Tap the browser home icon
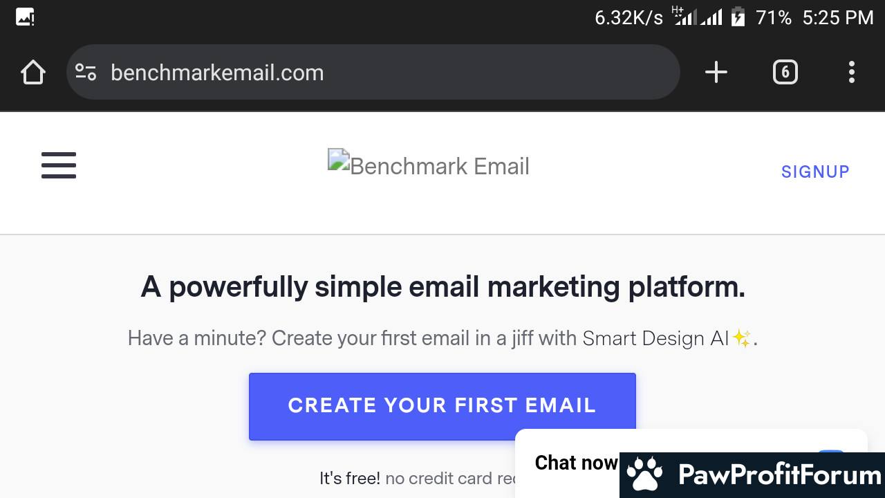 click(x=32, y=73)
